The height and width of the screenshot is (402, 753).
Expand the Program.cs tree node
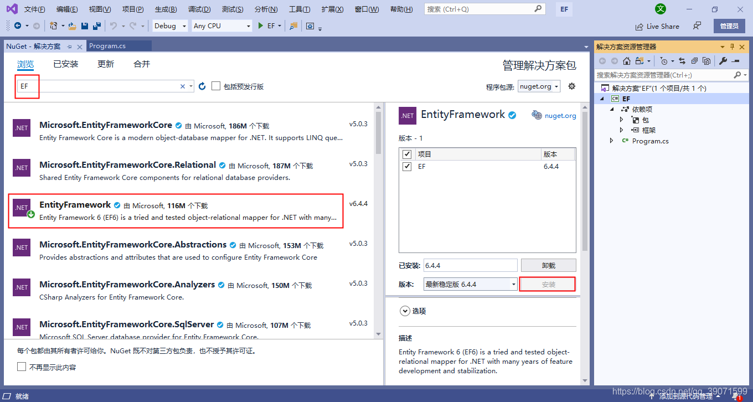(x=612, y=141)
